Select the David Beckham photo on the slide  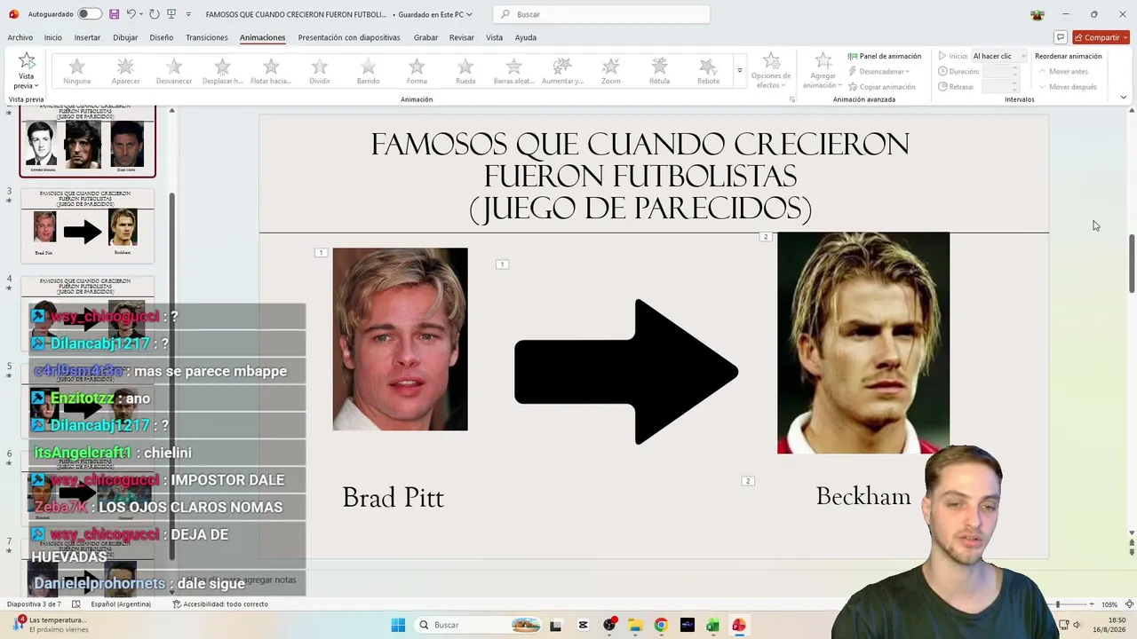(863, 343)
